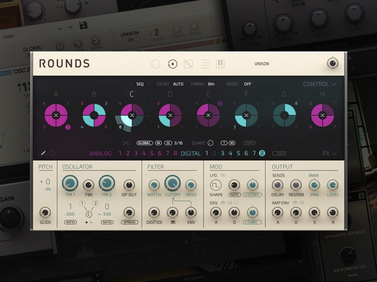Select ANALOG voice 8
Viewport: 377px width, 282px height.
[175, 153]
